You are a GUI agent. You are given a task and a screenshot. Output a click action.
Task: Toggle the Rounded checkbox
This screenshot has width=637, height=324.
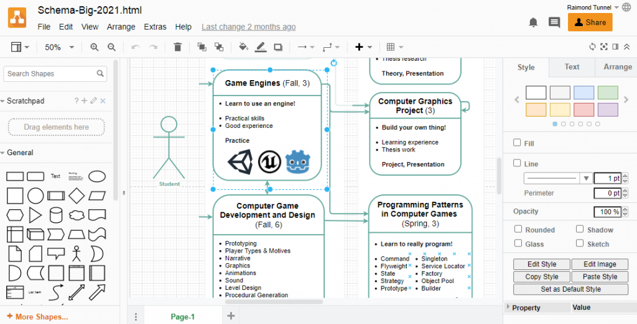coord(518,229)
